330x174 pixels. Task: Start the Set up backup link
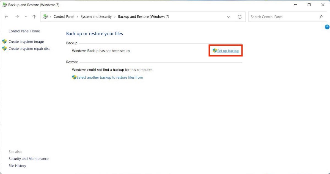228,51
